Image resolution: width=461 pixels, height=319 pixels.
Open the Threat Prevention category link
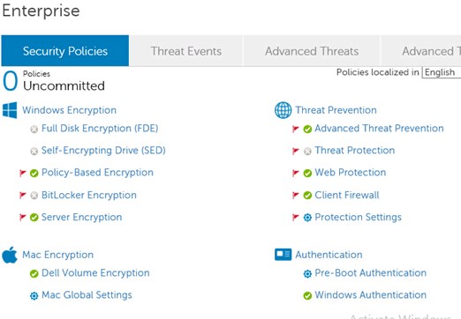point(336,110)
